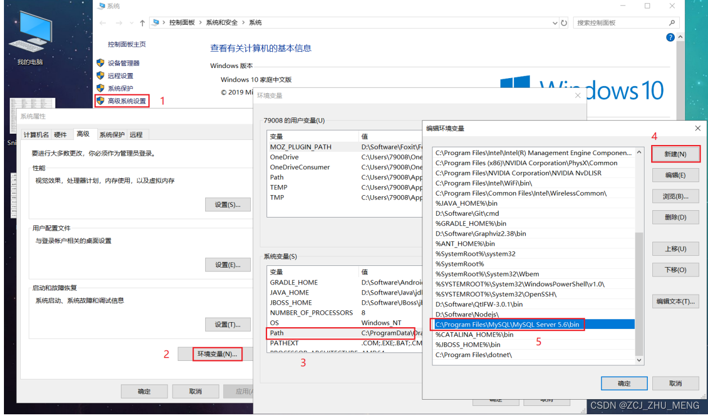Select C:\Program Files\dotnet\ path entry
The image size is (708, 416).
pos(534,355)
